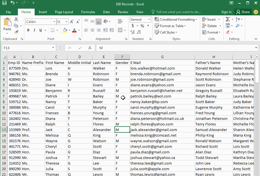This screenshot has height=176, width=260.
Task: Click the Cut scissors icon
Action: [x=16, y=19]
